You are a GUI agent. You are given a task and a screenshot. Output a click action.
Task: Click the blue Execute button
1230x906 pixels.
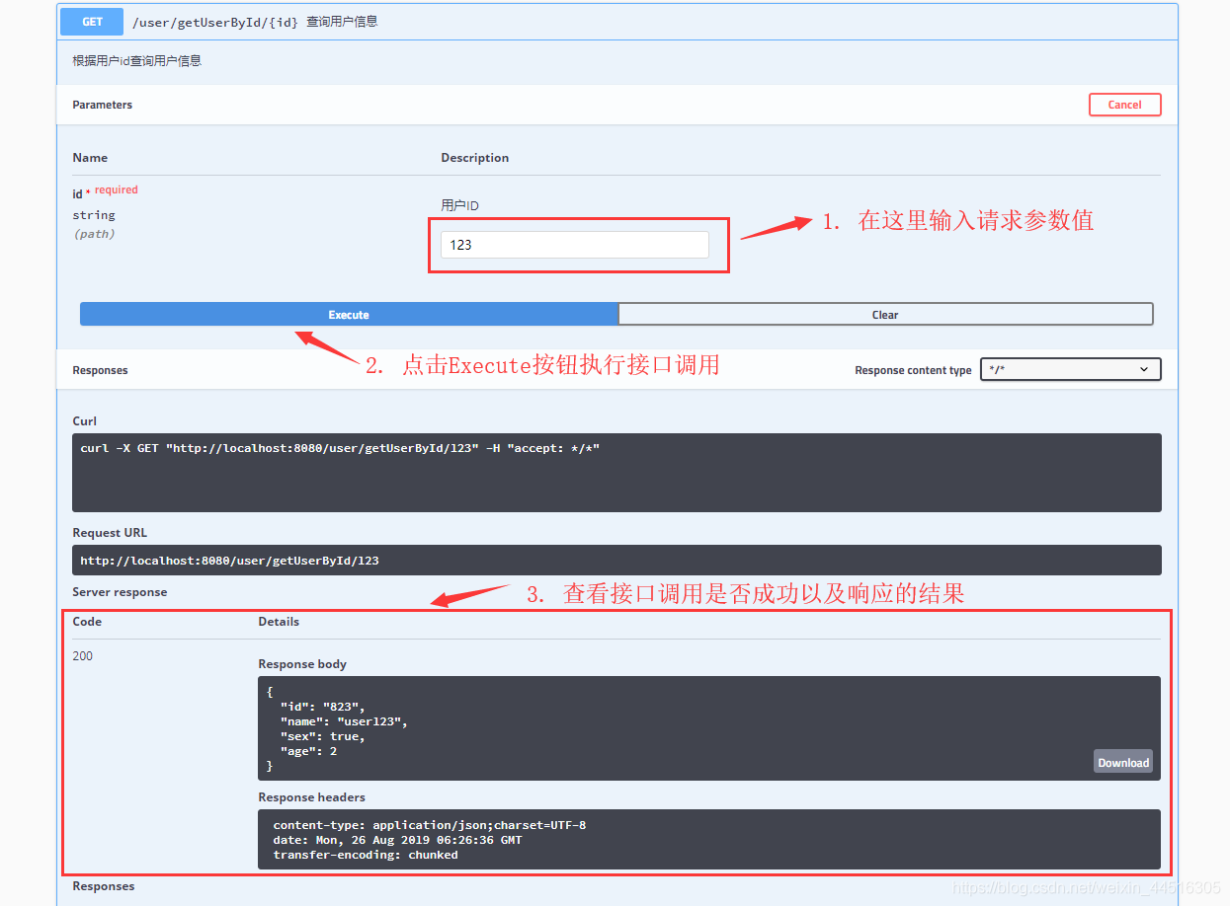coord(349,315)
